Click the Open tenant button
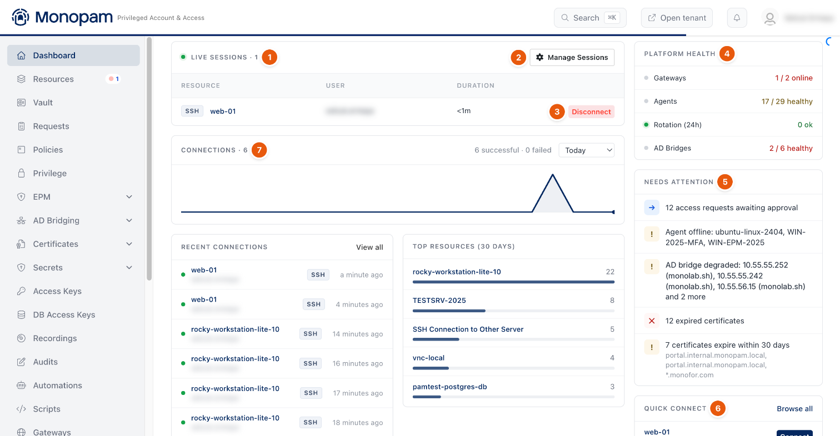The height and width of the screenshot is (436, 840). tap(677, 18)
